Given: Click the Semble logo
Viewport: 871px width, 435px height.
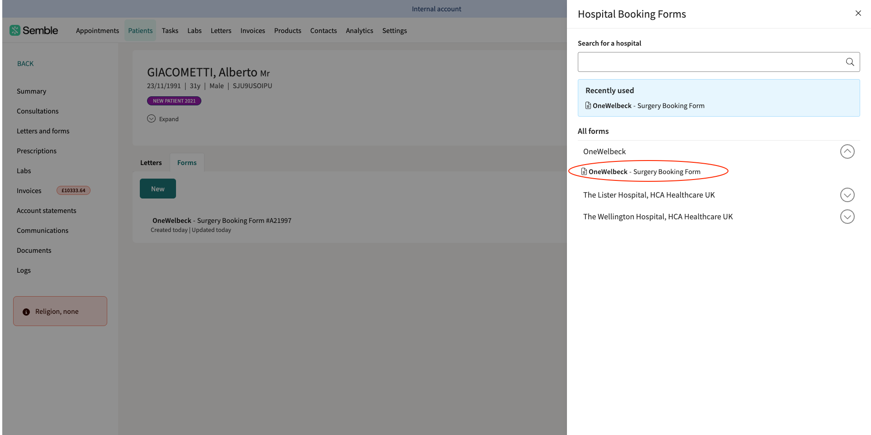Looking at the screenshot, I should pos(34,30).
